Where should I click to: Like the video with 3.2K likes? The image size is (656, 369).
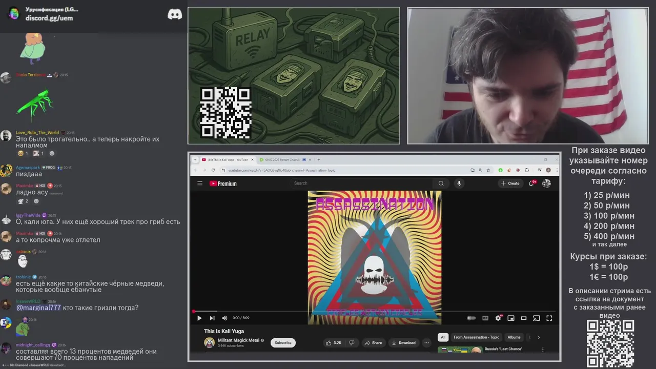pyautogui.click(x=334, y=343)
